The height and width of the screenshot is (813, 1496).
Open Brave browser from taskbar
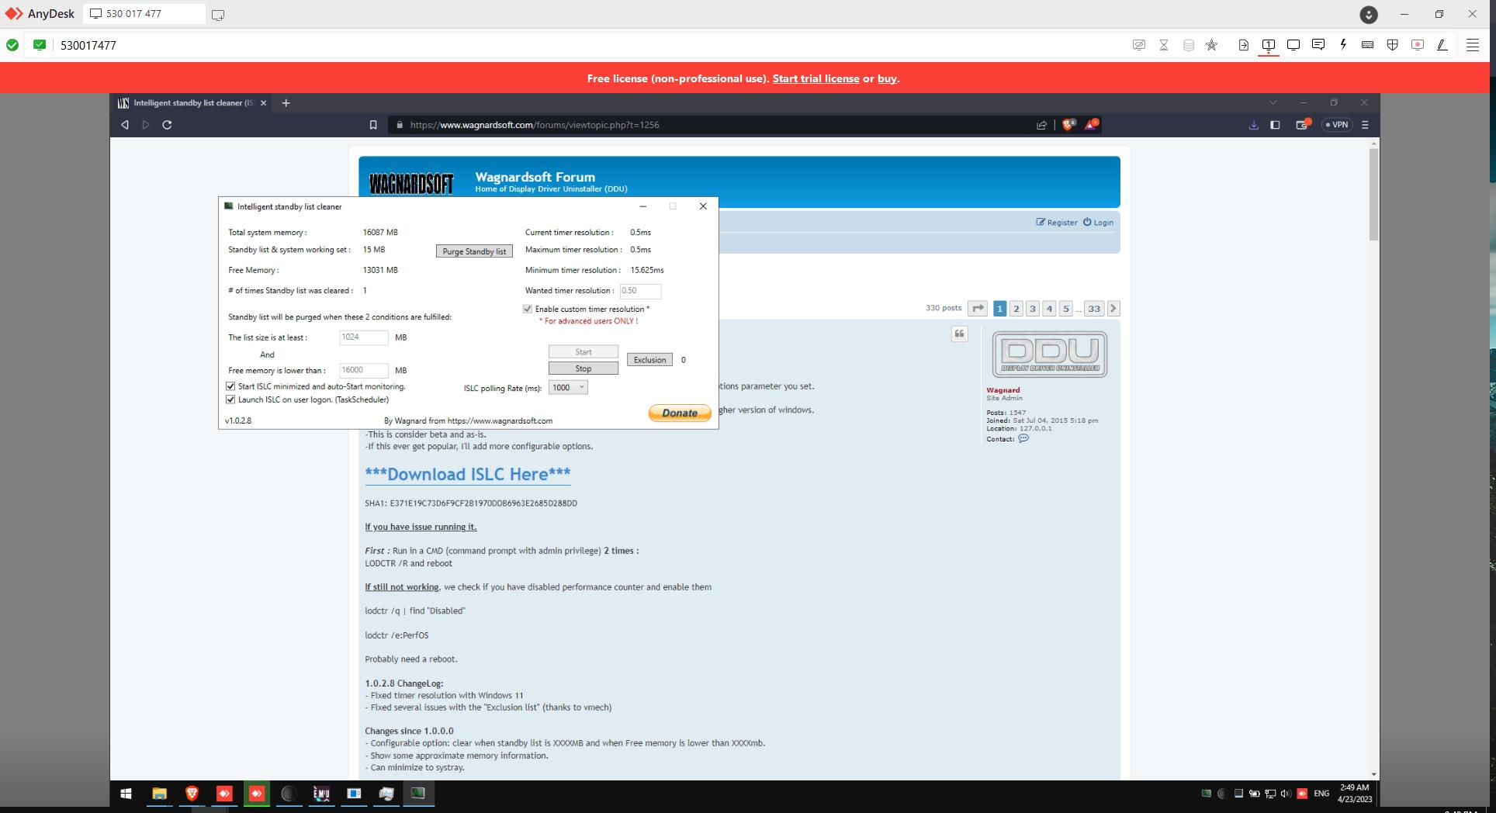coord(192,794)
